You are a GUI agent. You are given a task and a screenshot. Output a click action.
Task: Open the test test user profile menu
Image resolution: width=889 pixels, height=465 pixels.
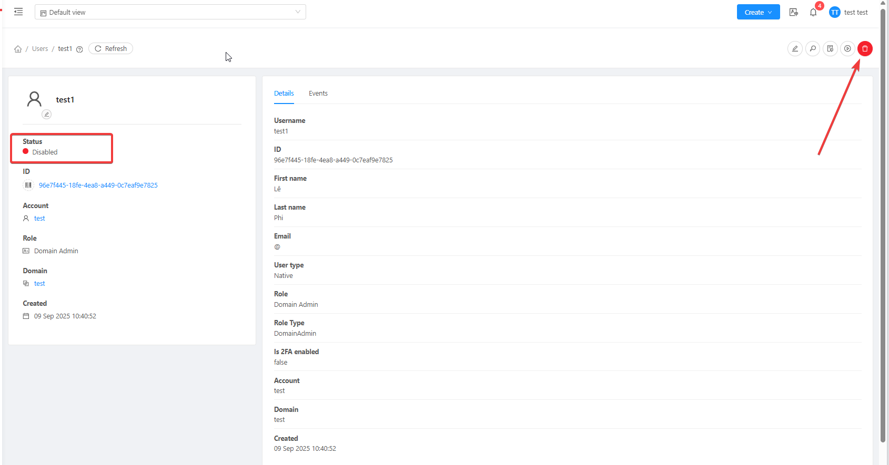tap(848, 13)
